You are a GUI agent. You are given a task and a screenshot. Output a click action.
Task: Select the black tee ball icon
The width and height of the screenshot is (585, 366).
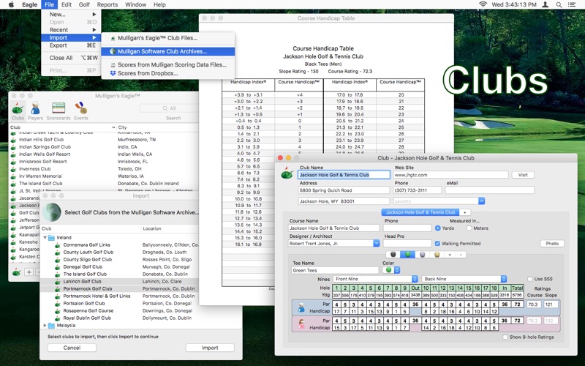click(393, 255)
